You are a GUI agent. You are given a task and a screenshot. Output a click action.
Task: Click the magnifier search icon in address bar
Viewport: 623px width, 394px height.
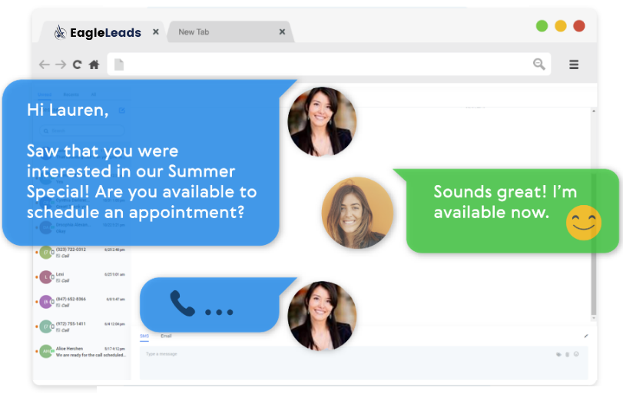tap(538, 64)
